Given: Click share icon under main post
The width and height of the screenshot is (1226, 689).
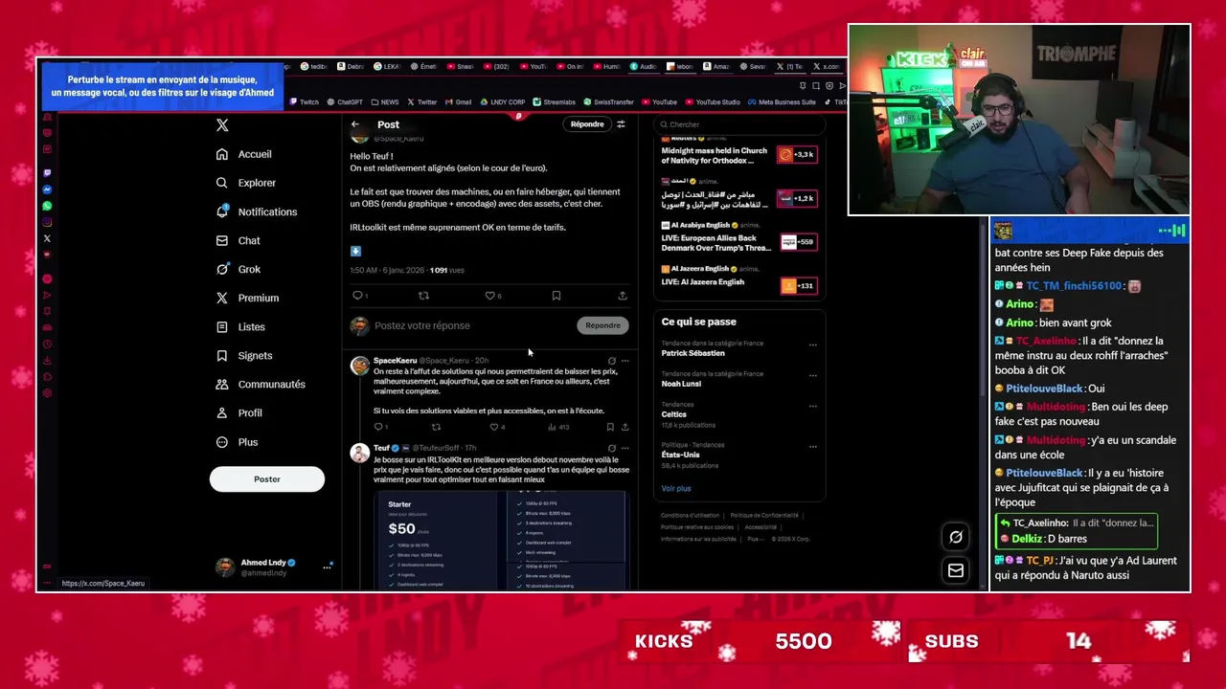Looking at the screenshot, I should click(x=623, y=296).
